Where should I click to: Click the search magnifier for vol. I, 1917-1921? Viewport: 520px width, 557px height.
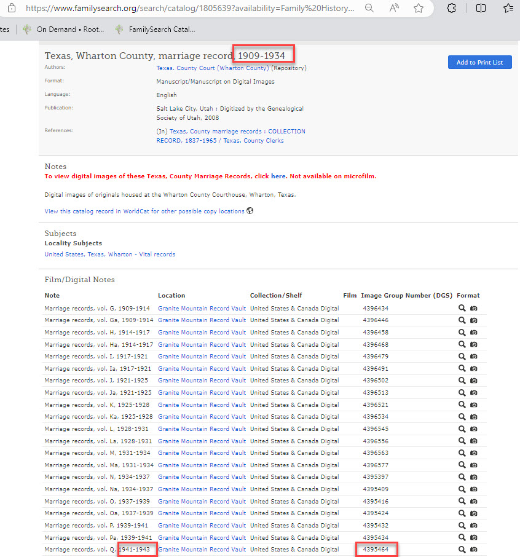[x=462, y=357]
